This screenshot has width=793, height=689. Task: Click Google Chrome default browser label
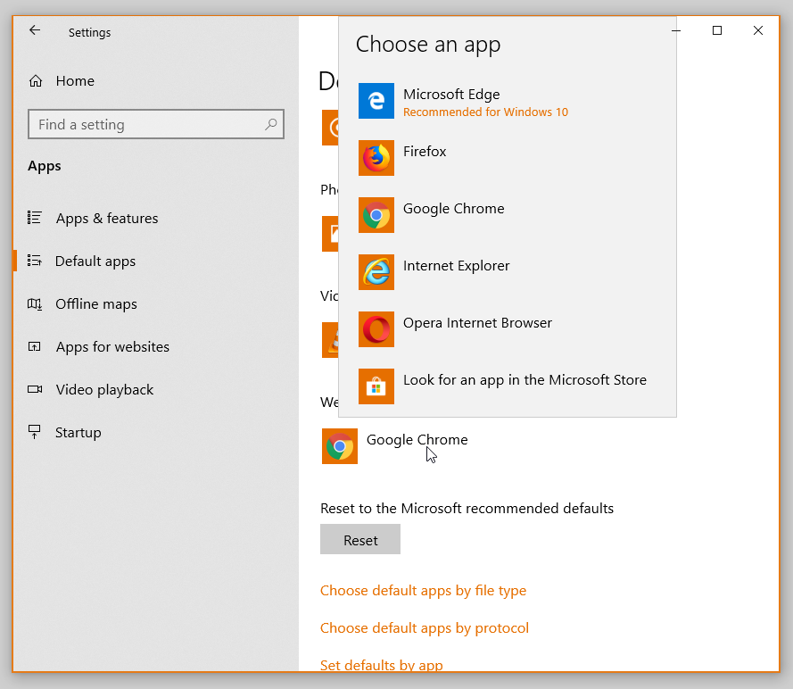pos(417,440)
